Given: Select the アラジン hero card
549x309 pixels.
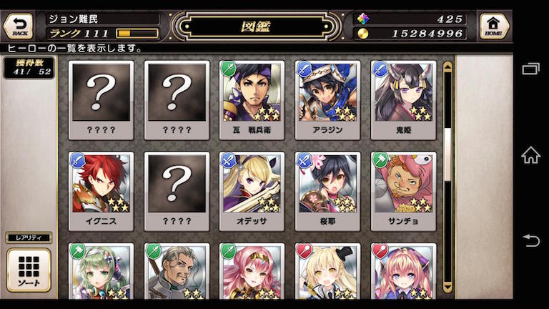Looking at the screenshot, I should coord(327,100).
